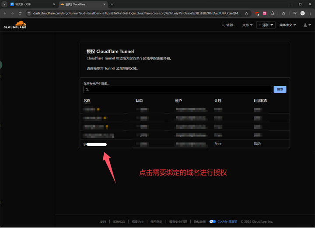This screenshot has width=315, height=228.
Task: Click the browser forward arrow
Action: [x=12, y=13]
